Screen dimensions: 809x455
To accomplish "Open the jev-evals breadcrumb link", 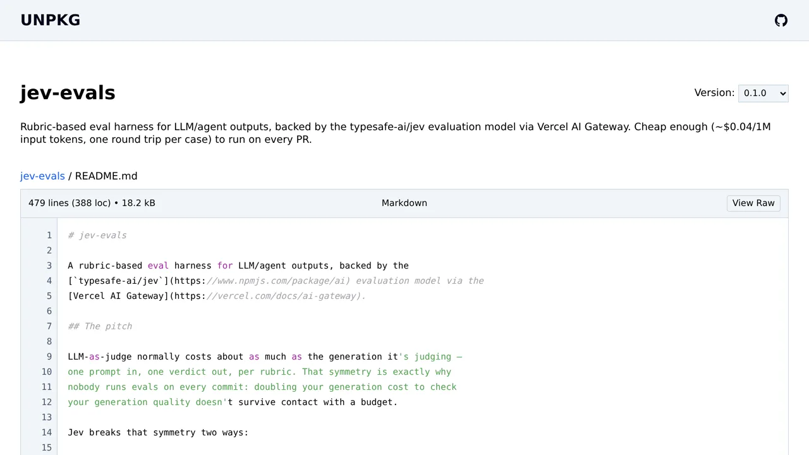I will pos(42,176).
